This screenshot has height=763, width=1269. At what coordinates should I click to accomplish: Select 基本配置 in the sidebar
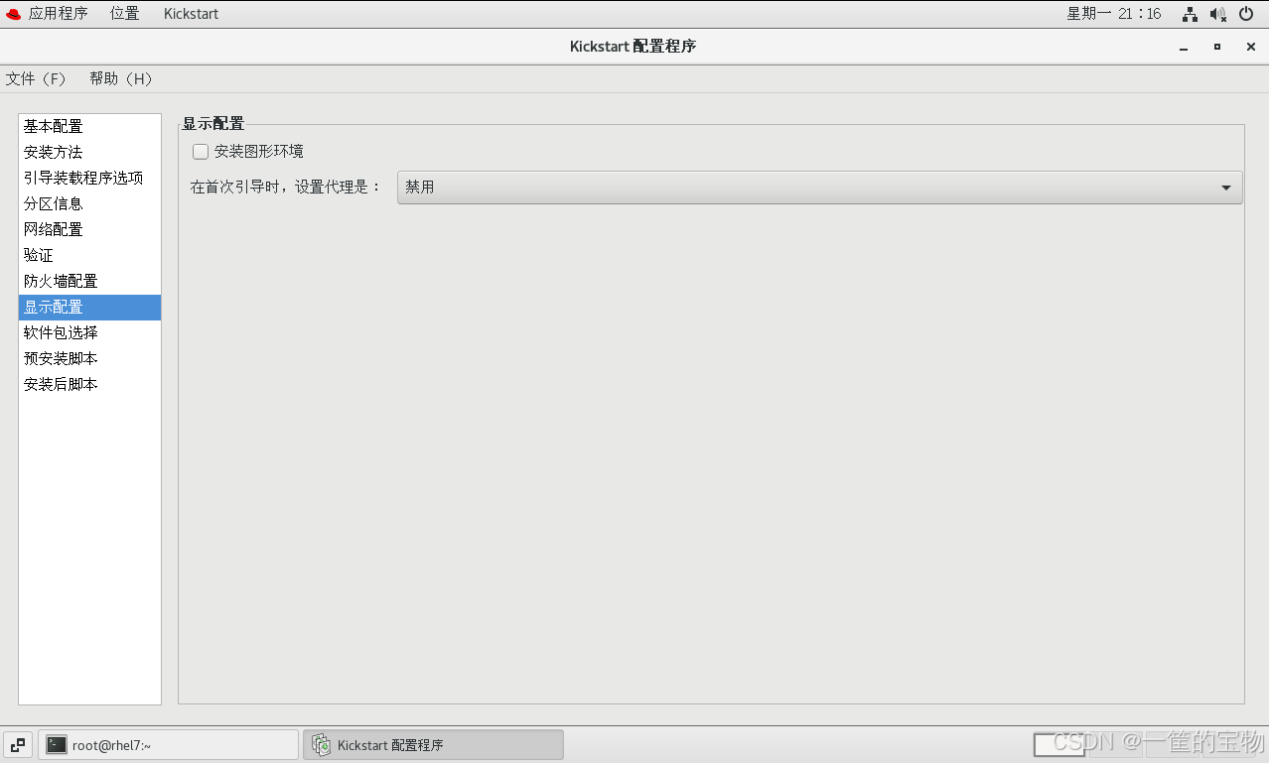(89, 127)
